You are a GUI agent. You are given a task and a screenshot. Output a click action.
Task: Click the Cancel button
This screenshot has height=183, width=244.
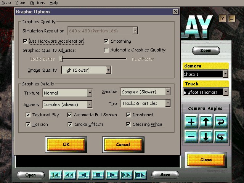pos(123,144)
